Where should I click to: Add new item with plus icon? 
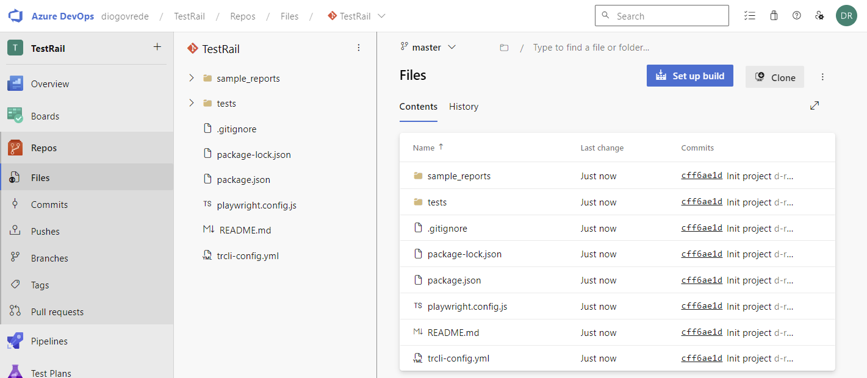[157, 47]
